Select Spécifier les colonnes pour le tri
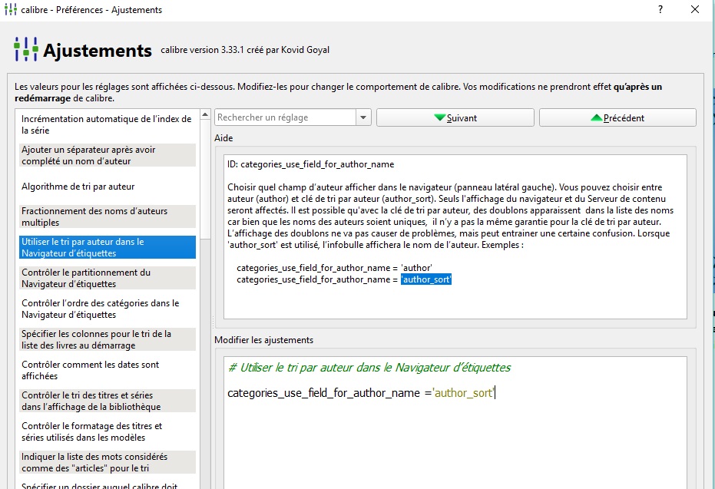Screen dimensions: 715x489 (x=108, y=339)
